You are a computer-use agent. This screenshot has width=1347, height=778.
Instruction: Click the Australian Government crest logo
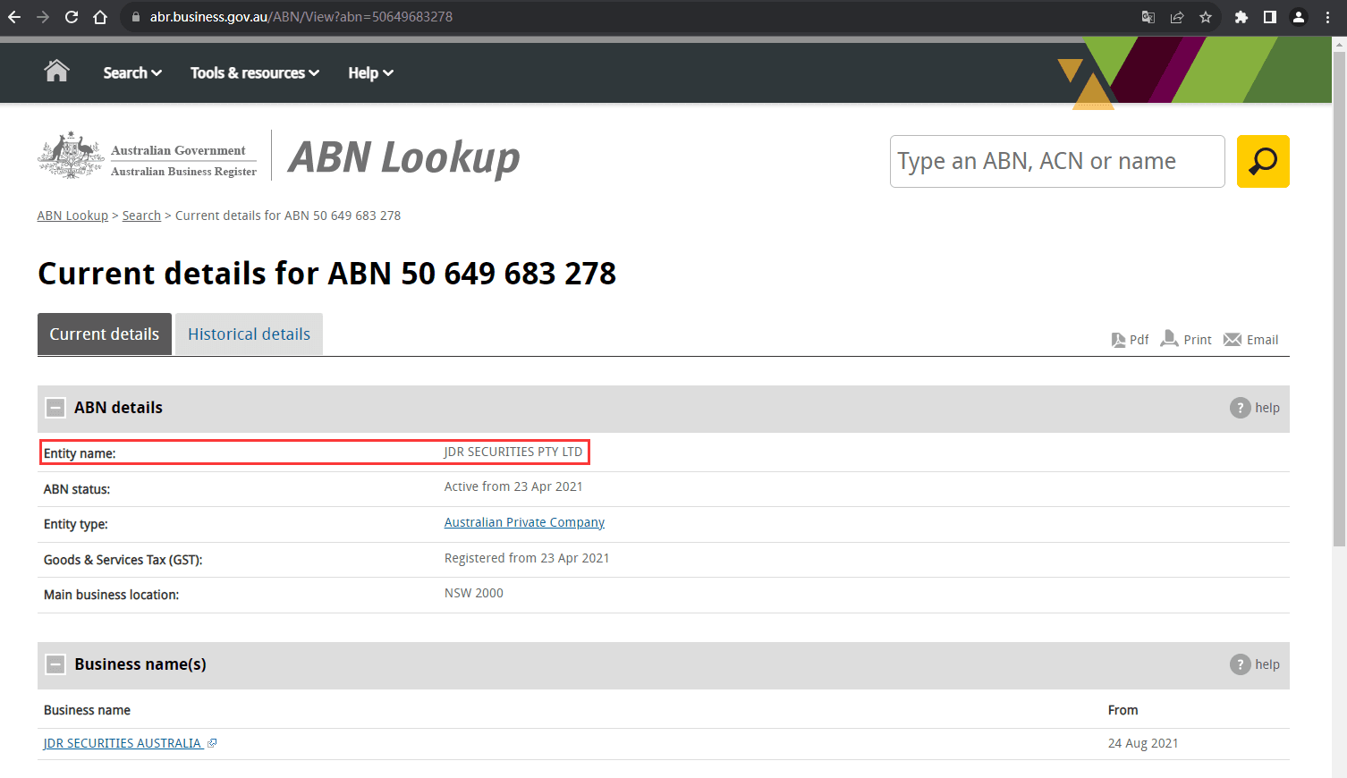[x=71, y=156]
